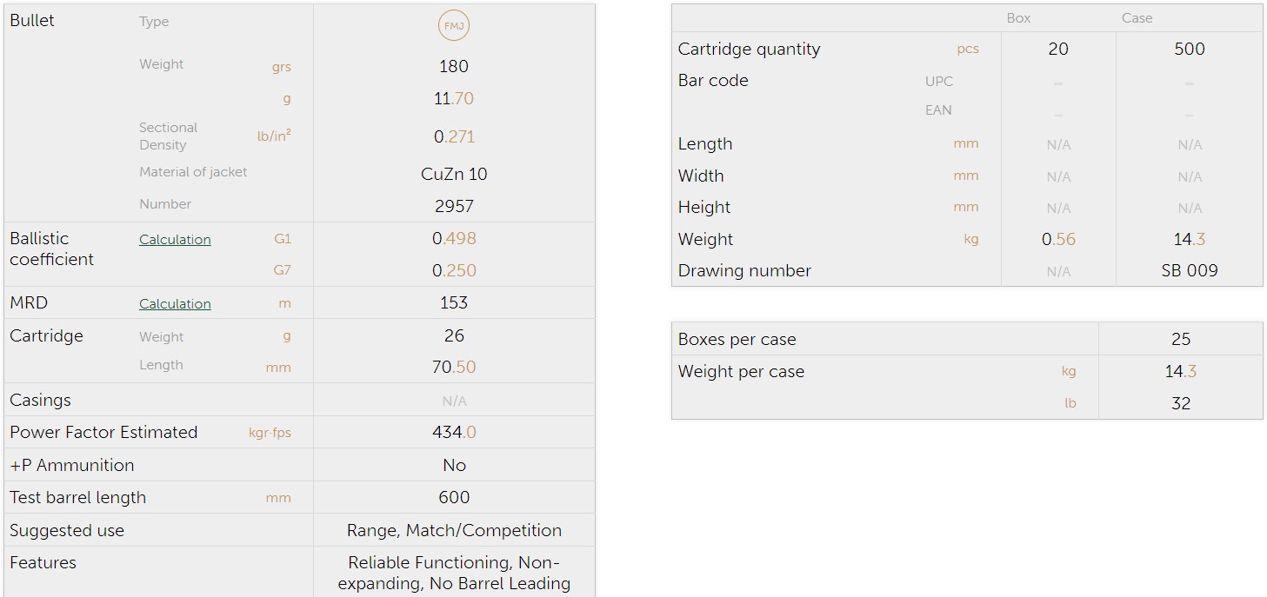
Task: Click the Box column header
Action: 1018,18
